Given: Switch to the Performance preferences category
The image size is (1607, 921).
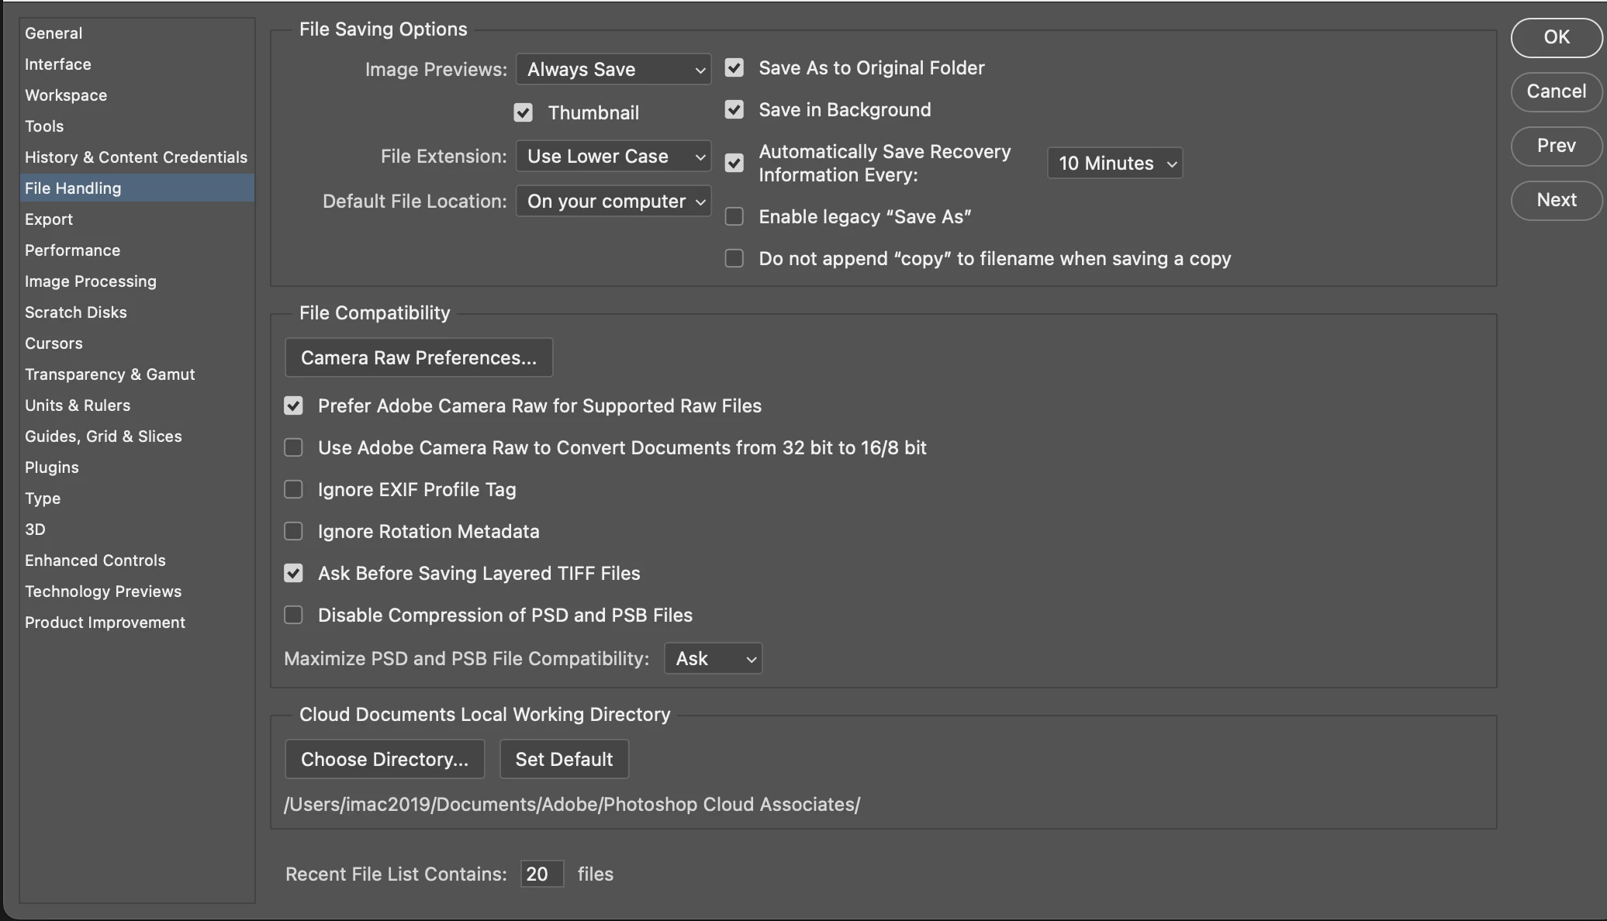Looking at the screenshot, I should pyautogui.click(x=73, y=250).
